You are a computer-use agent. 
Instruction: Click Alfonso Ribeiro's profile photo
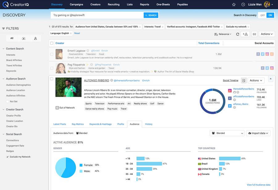tap(69, 87)
